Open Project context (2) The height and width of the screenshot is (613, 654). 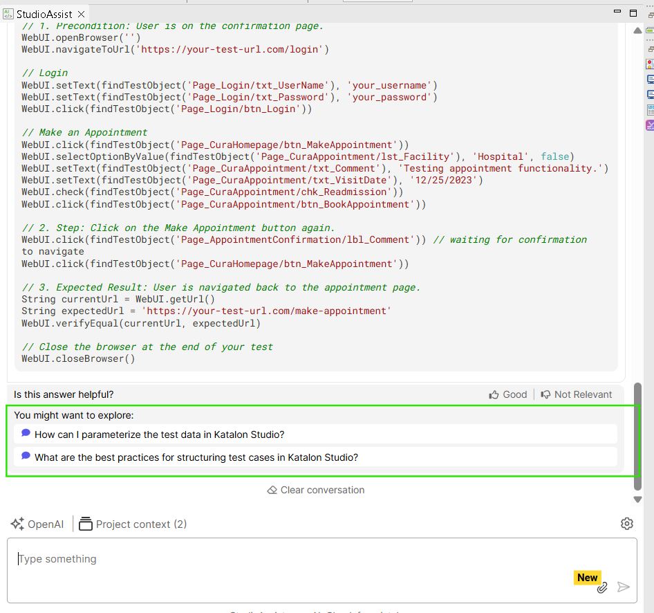point(133,524)
